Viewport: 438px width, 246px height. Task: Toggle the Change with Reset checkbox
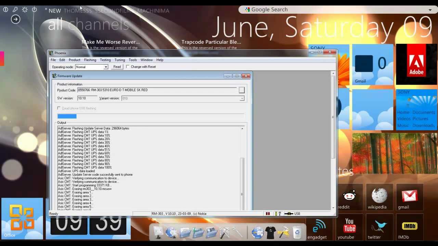[x=128, y=67]
